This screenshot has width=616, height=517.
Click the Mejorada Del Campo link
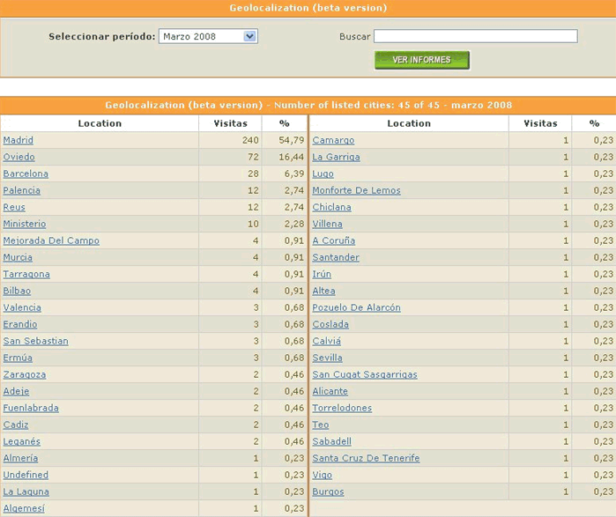(51, 240)
